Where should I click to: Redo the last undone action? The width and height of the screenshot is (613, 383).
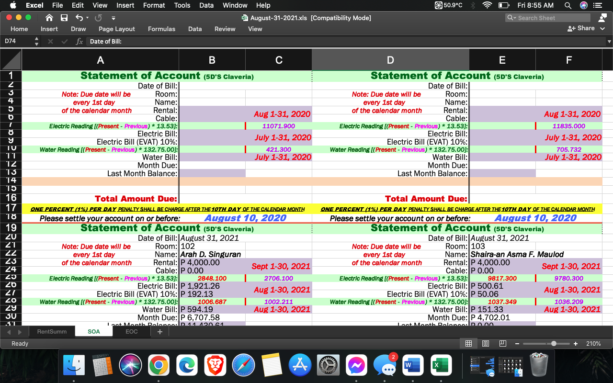click(x=98, y=18)
